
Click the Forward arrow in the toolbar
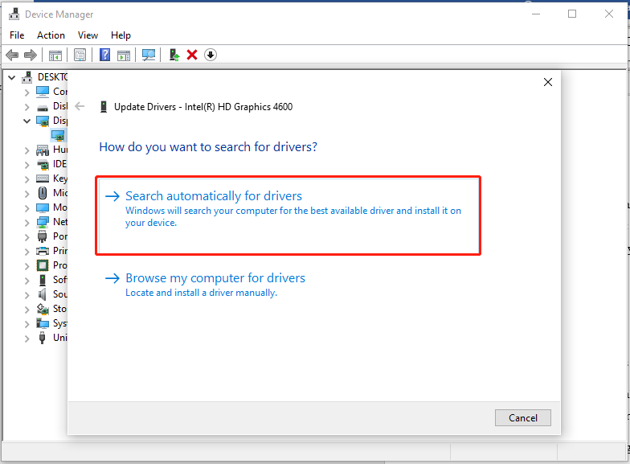(x=31, y=55)
